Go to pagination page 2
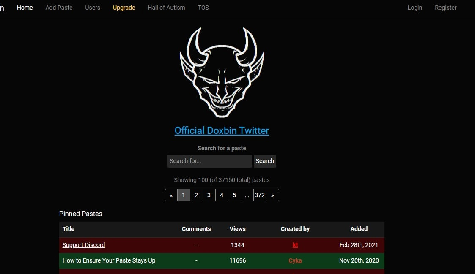Viewport: 475px width, 274px height. (196, 195)
